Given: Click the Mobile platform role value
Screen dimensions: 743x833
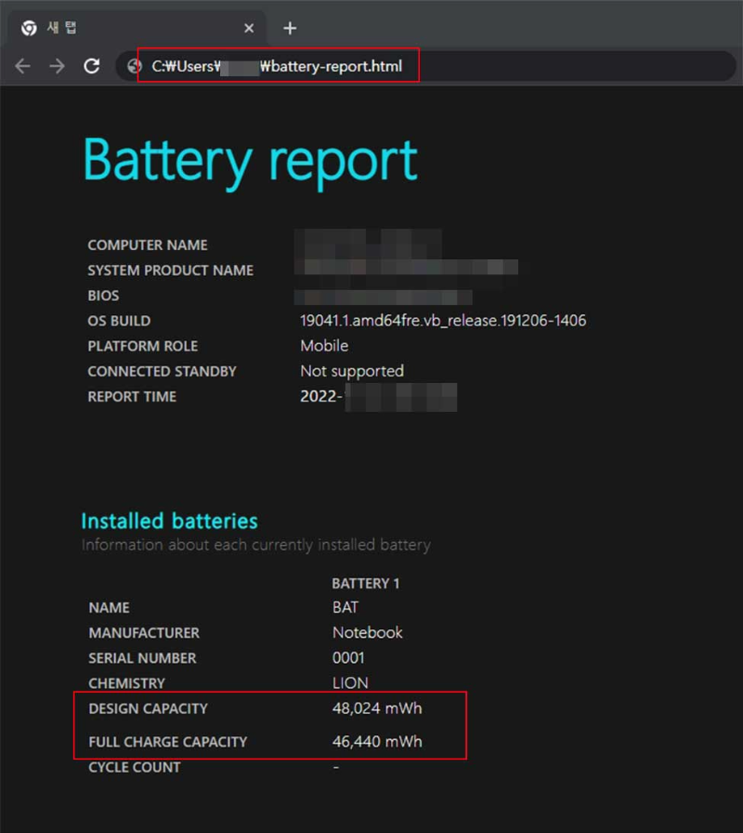Looking at the screenshot, I should point(324,346).
